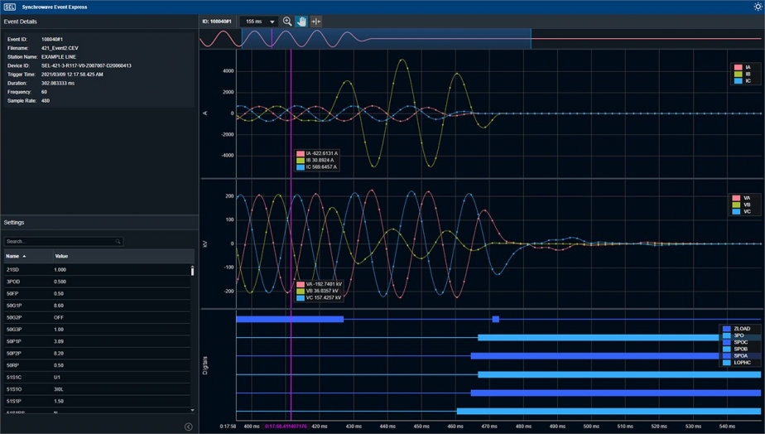Toggle VB voltage trace in legend
765x434 pixels.
click(746, 205)
